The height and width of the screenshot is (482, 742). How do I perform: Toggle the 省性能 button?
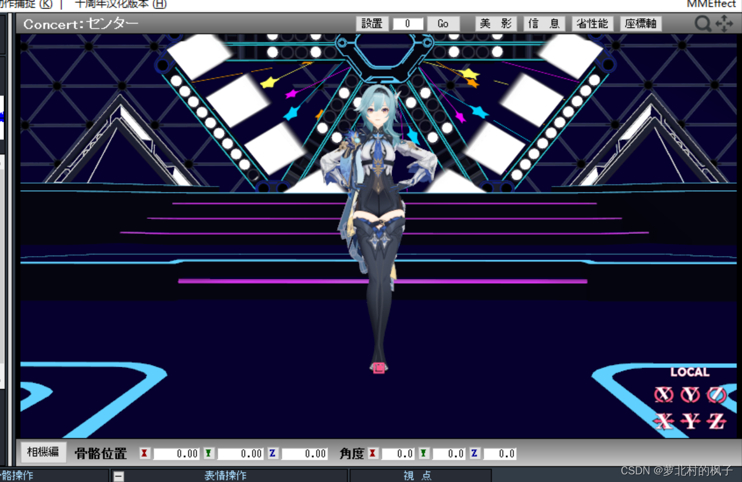[x=592, y=23]
